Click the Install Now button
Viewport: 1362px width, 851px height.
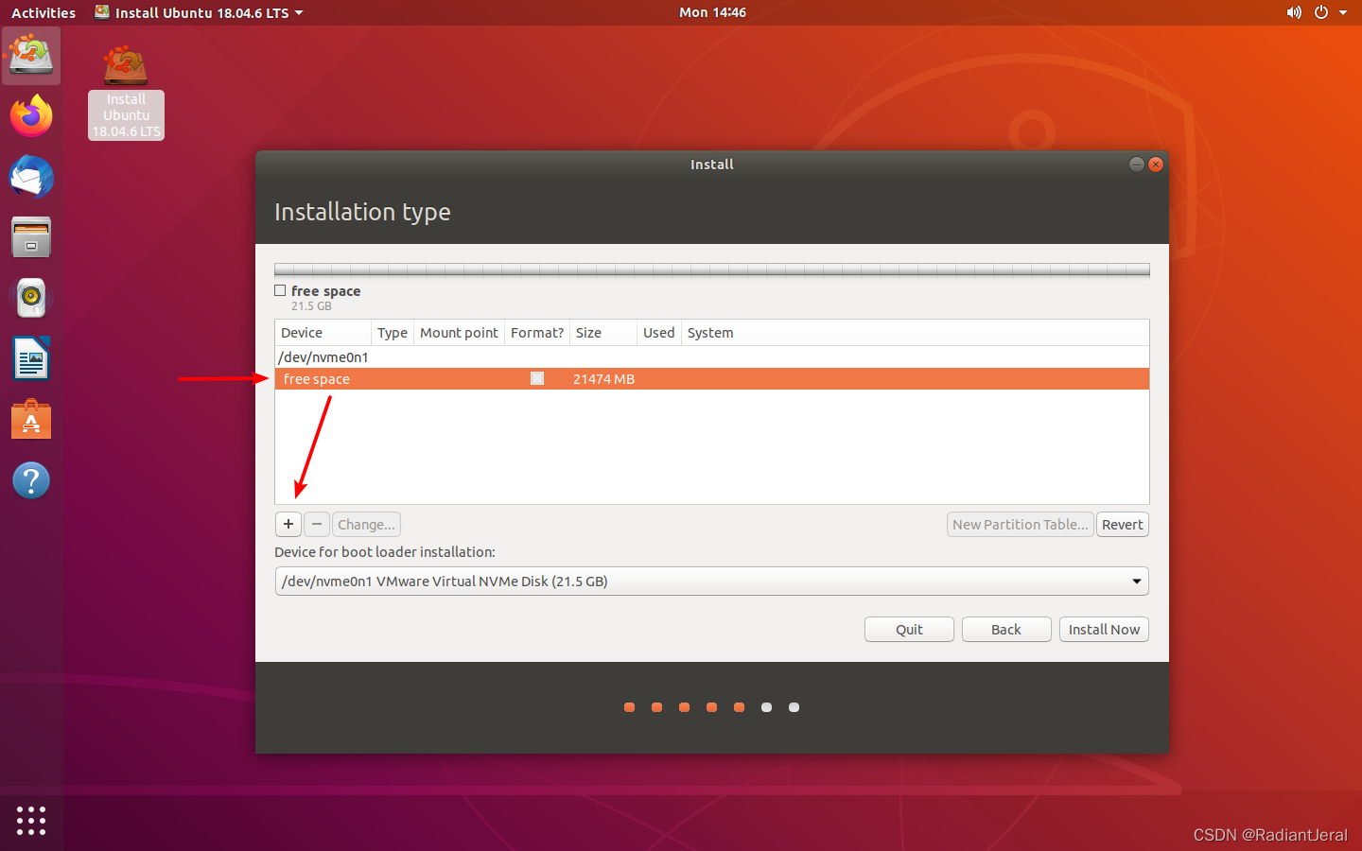[1104, 629]
